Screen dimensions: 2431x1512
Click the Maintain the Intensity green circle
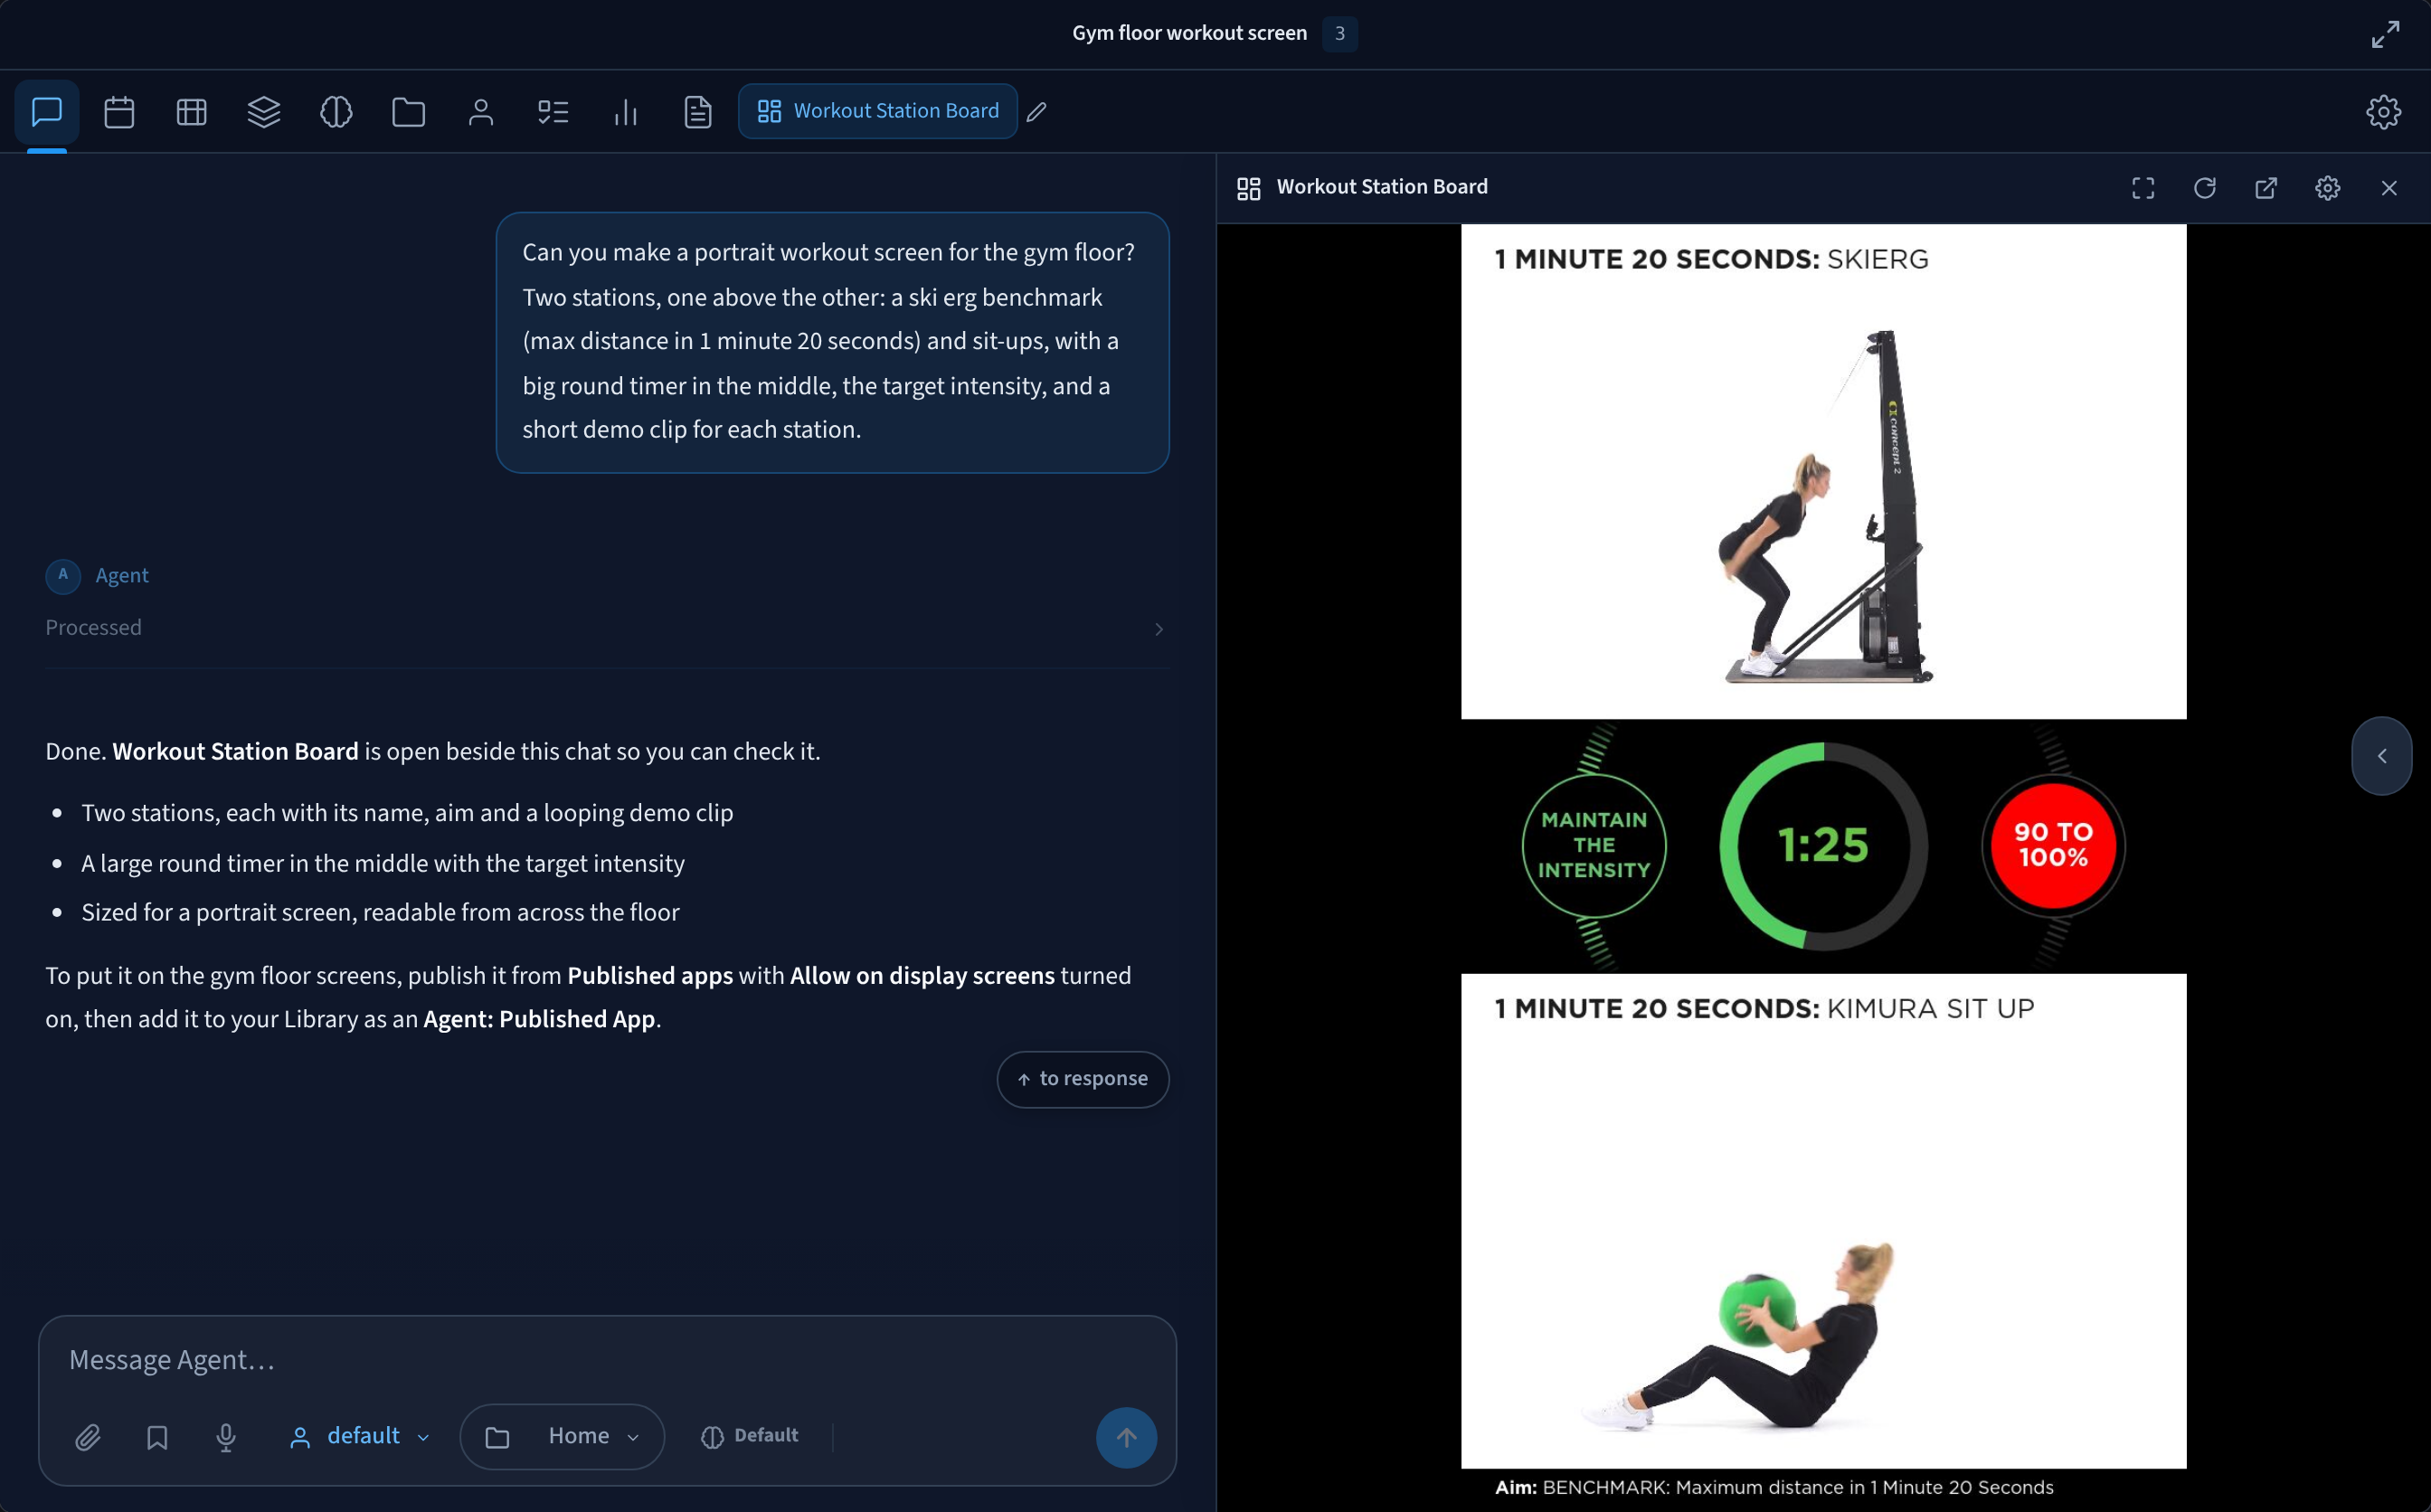coord(1593,846)
